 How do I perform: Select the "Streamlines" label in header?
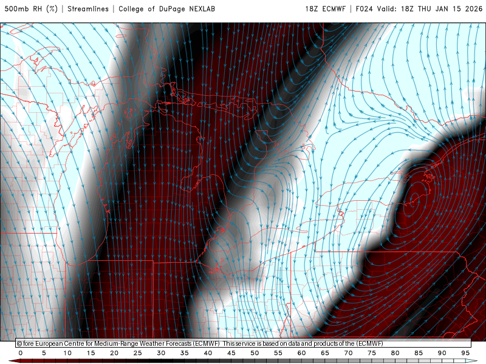point(88,8)
